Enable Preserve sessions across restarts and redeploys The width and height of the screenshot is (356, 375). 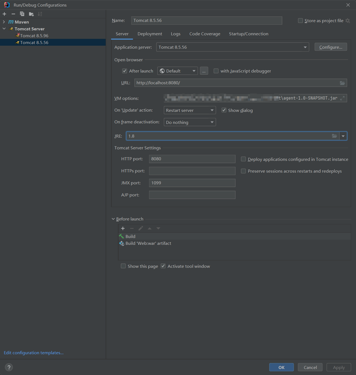point(243,171)
